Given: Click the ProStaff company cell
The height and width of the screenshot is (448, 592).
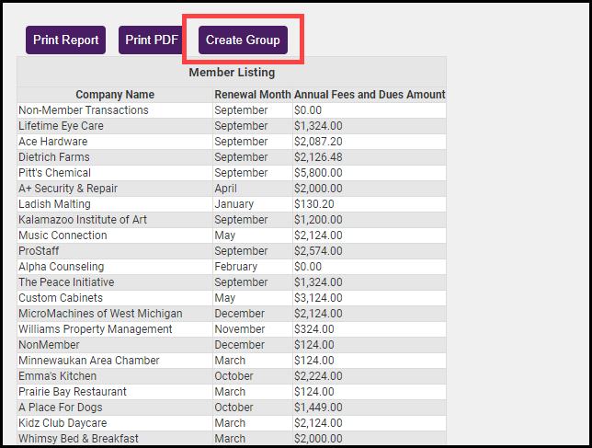Looking at the screenshot, I should coord(40,251).
